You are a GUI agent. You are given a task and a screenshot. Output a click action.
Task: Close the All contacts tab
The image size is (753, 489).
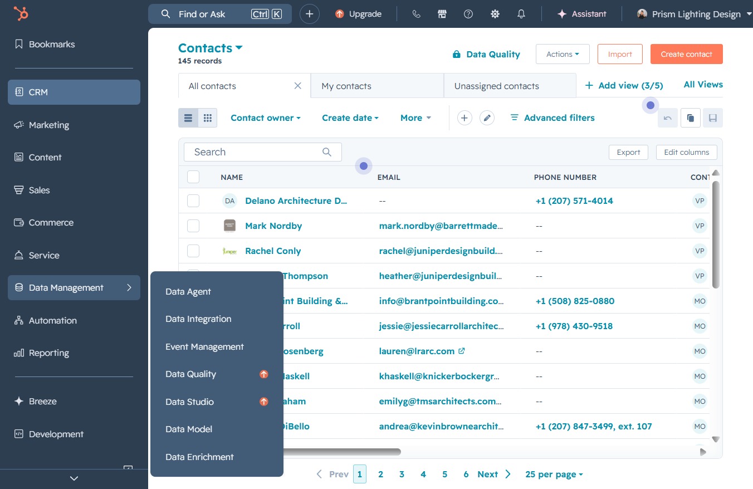(x=298, y=86)
